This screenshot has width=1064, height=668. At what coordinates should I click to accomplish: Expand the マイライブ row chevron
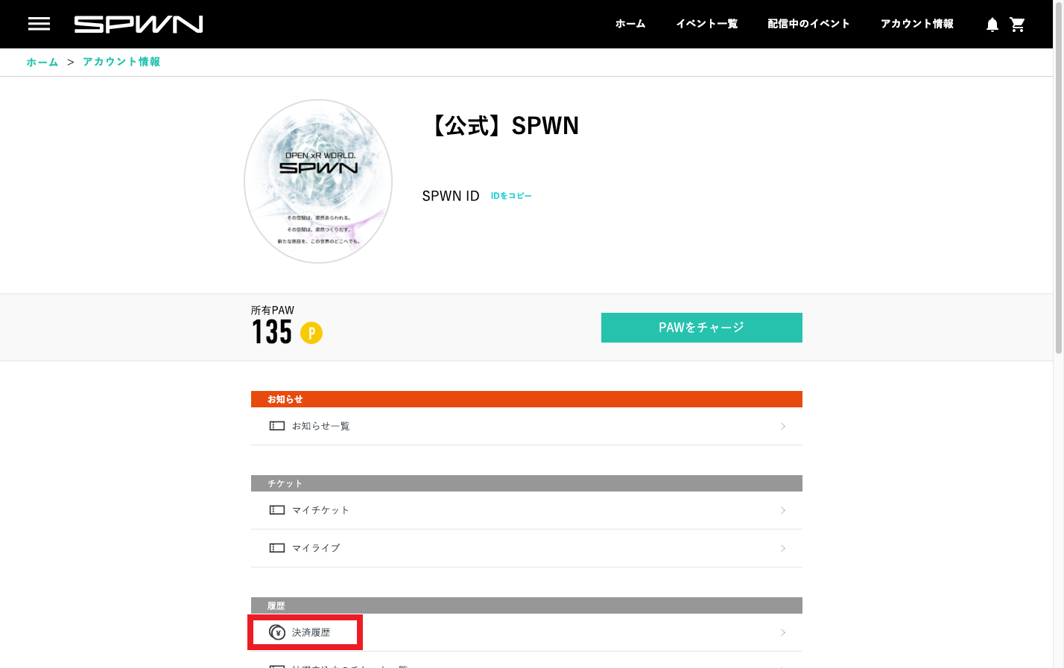[783, 548]
